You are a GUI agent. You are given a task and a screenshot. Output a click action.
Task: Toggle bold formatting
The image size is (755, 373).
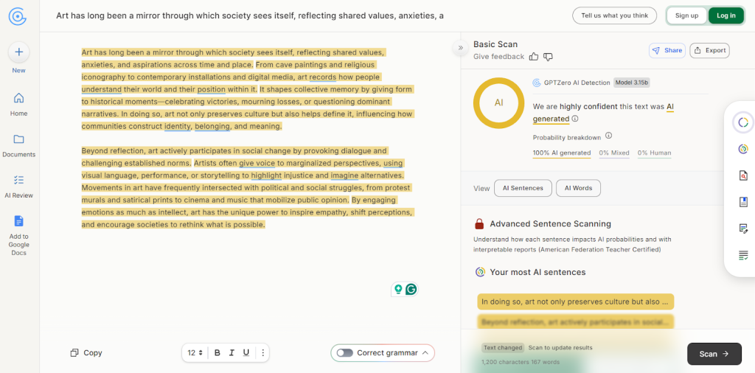click(x=218, y=353)
